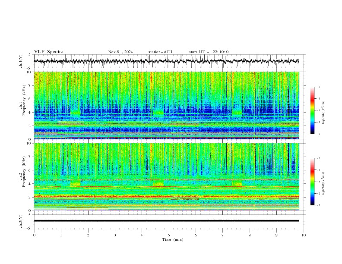Click tick label "8" on the time axis
This screenshot has width=342, height=264.
coord(250,235)
